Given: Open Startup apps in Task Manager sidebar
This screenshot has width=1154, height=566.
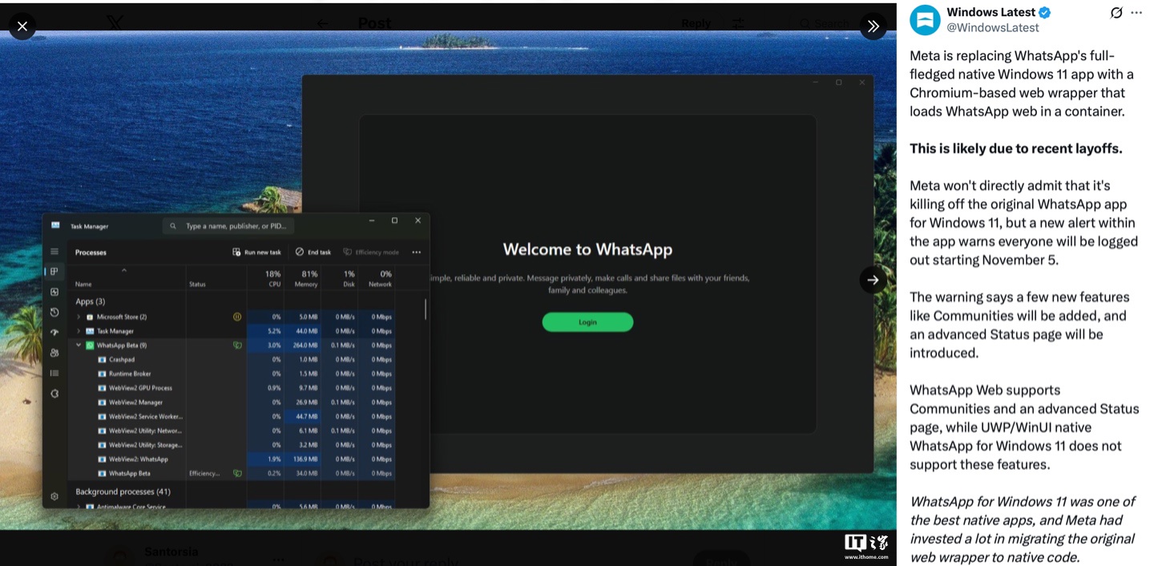Looking at the screenshot, I should (54, 332).
